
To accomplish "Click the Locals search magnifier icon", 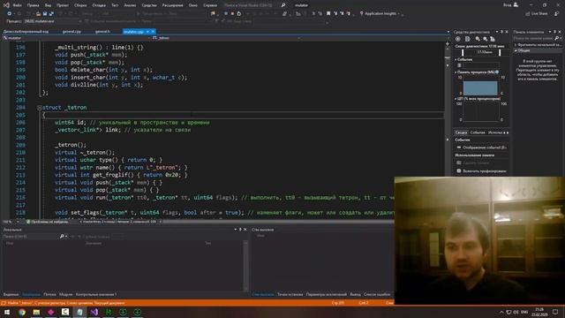I will [62, 237].
